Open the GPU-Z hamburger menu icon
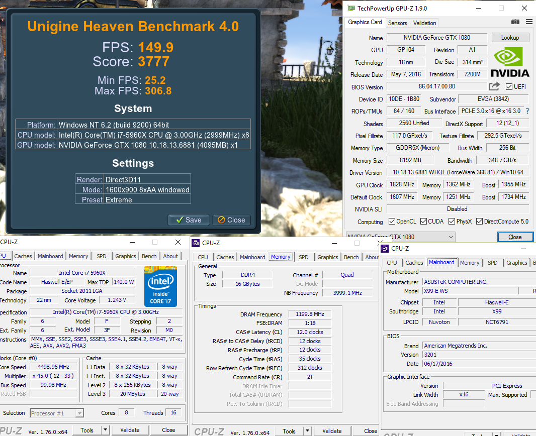Viewport: 536px width, 436px height. pyautogui.click(x=529, y=22)
